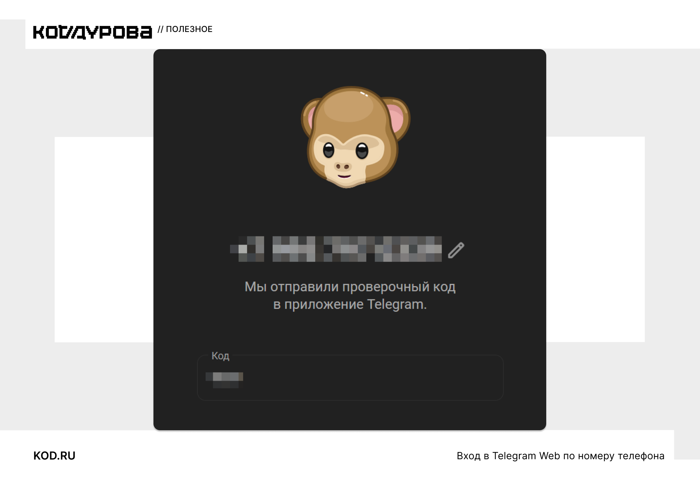
Task: Click the blurred country code prefix
Action: click(x=248, y=249)
